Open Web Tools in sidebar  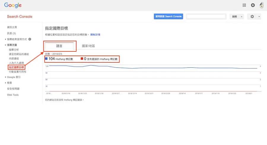pyautogui.click(x=13, y=95)
